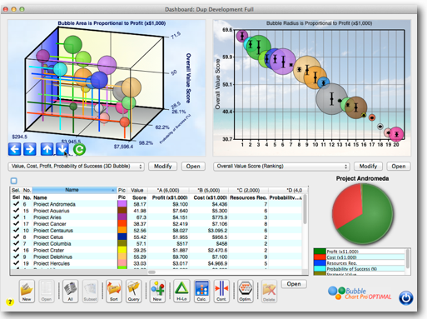Click the yellow help question mark icon
427x319 pixels.
pos(10,302)
